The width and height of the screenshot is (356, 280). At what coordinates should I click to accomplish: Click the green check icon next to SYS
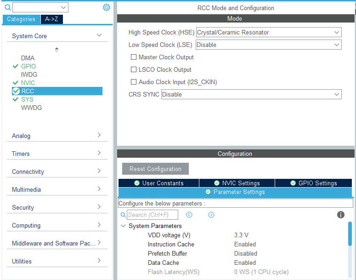[x=15, y=99]
